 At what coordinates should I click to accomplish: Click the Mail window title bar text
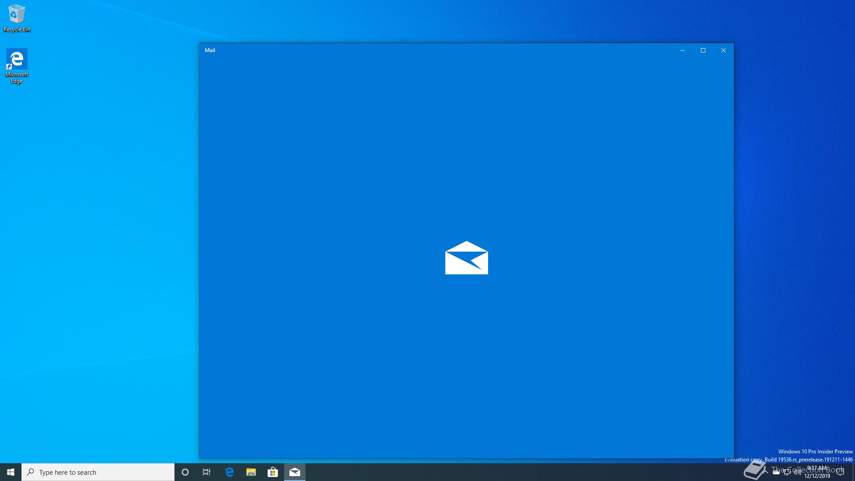tap(210, 50)
